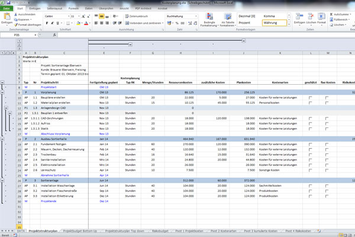Toggle Zeilenumbruch text wrapping
355x237 pixels.
(137, 16)
